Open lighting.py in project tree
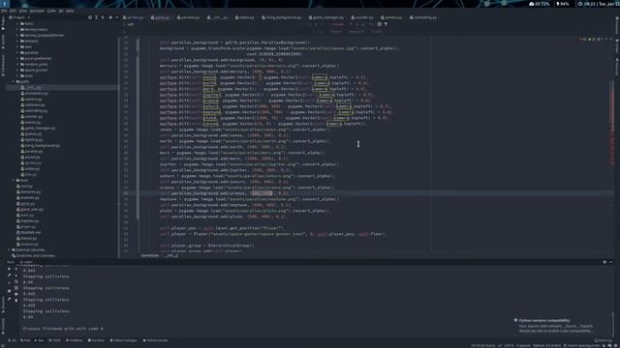 [33, 139]
